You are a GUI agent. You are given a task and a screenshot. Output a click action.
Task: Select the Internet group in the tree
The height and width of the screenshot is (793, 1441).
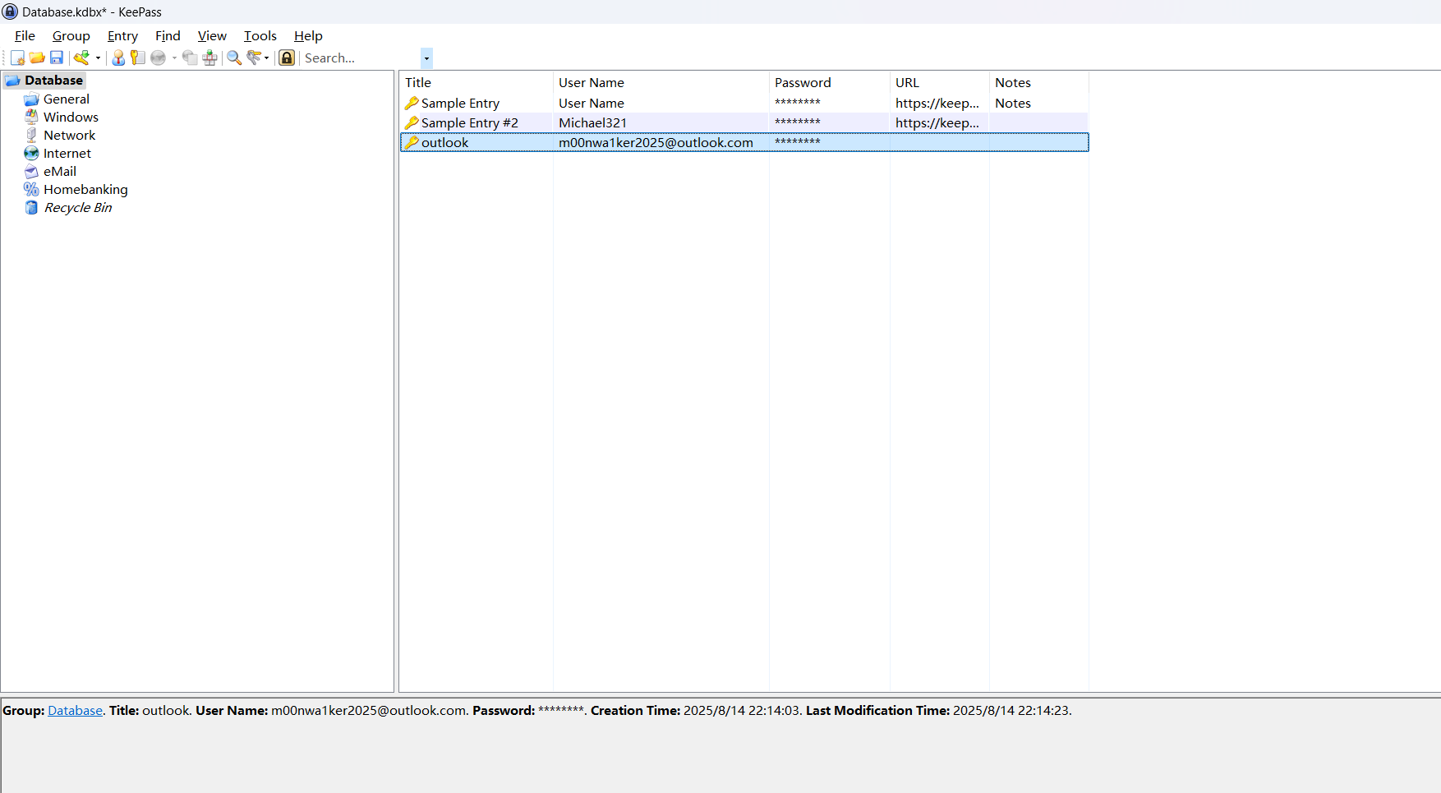67,153
